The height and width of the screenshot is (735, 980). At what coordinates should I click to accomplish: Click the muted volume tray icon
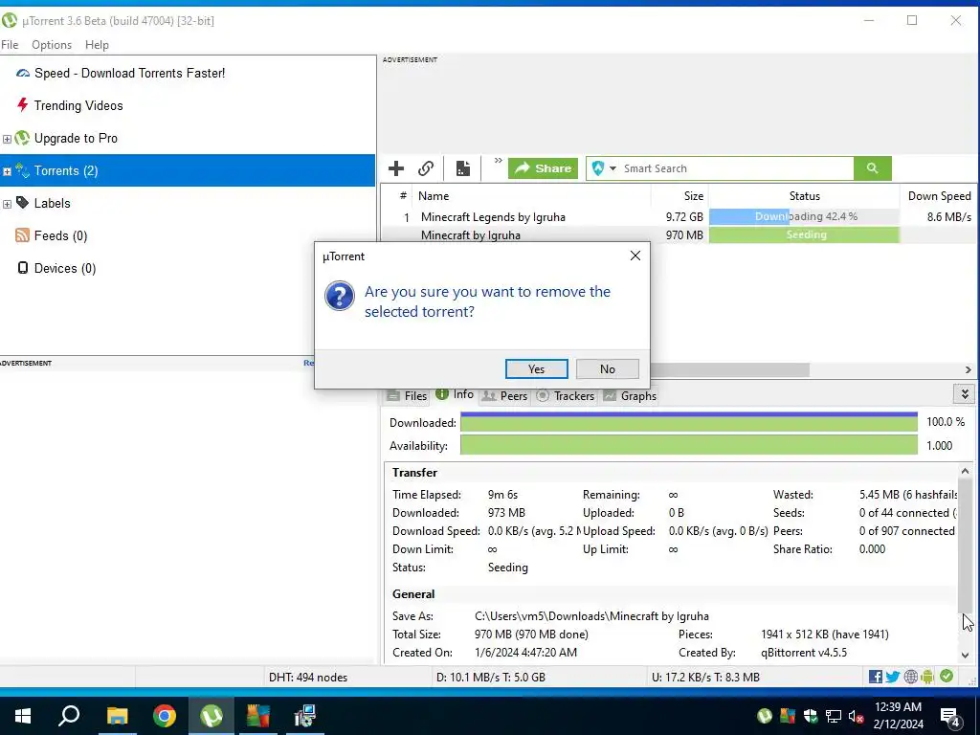(856, 716)
